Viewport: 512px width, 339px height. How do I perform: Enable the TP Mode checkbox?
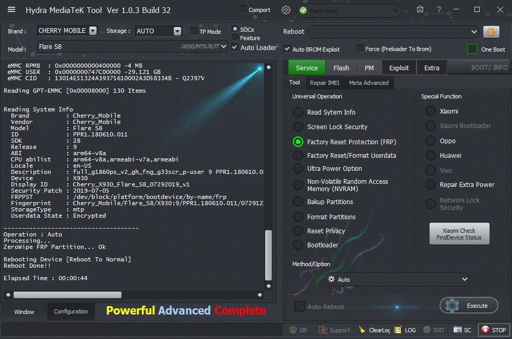pyautogui.click(x=194, y=31)
